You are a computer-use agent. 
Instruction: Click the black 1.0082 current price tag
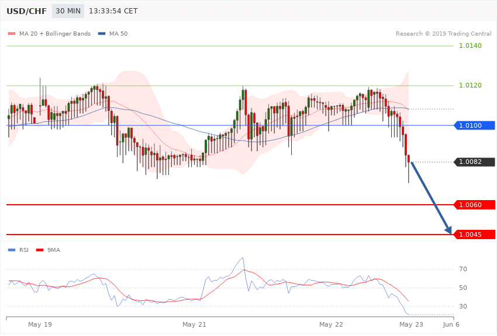(x=475, y=162)
